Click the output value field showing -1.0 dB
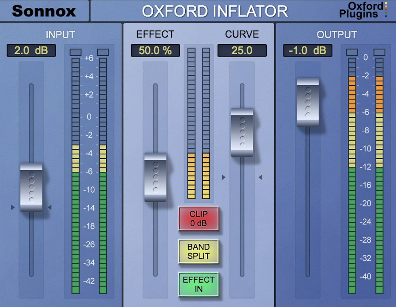Screen dimensions: 396x307 pos(308,50)
